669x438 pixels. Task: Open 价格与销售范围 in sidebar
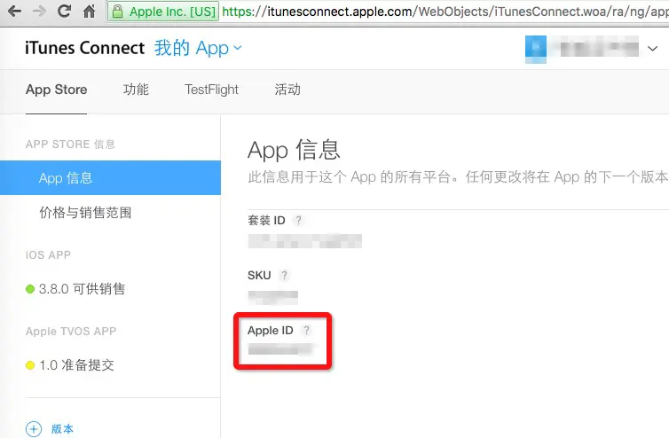85,213
